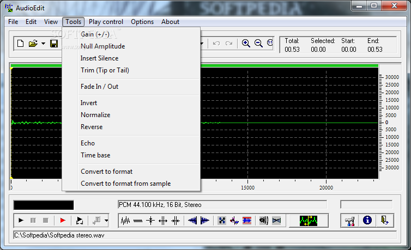Show program info with the blue i icon
Viewport: 411px width, 250px height.
click(x=367, y=220)
